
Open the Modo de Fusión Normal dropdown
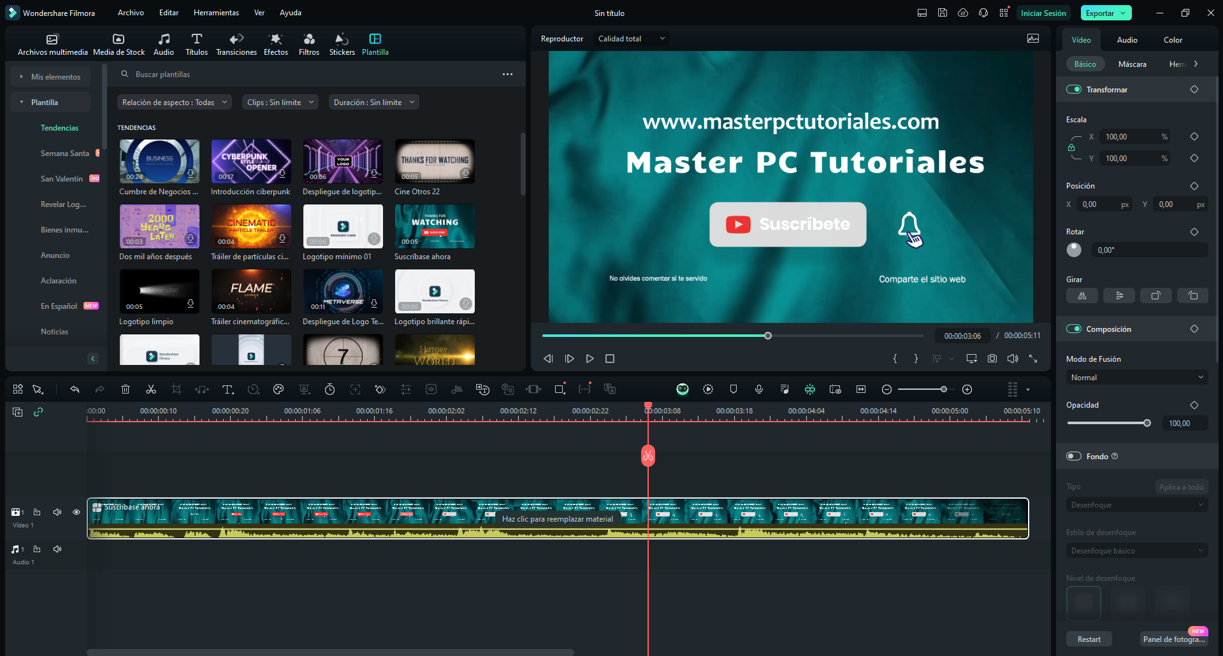[x=1137, y=378]
